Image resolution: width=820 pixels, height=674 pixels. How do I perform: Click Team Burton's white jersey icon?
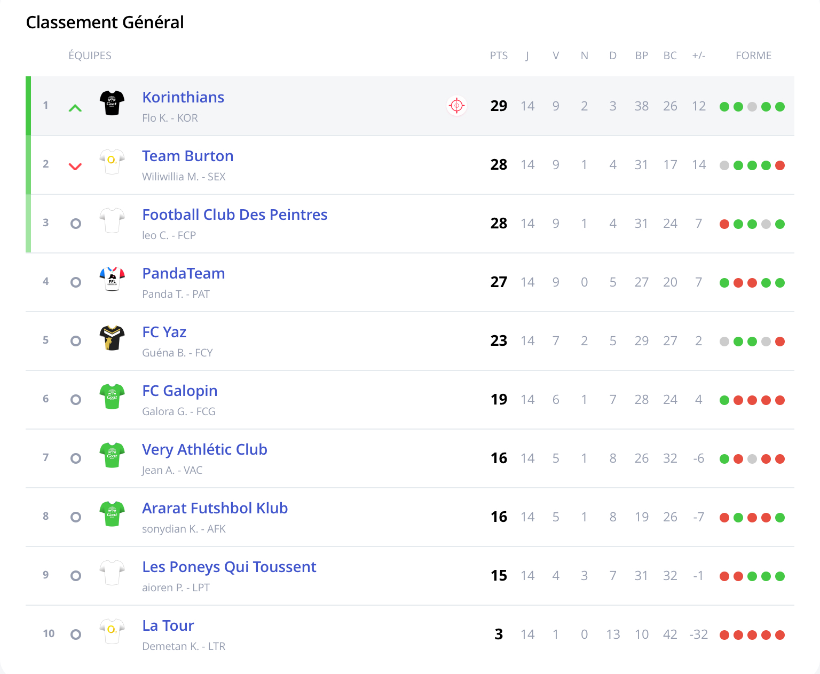point(112,162)
